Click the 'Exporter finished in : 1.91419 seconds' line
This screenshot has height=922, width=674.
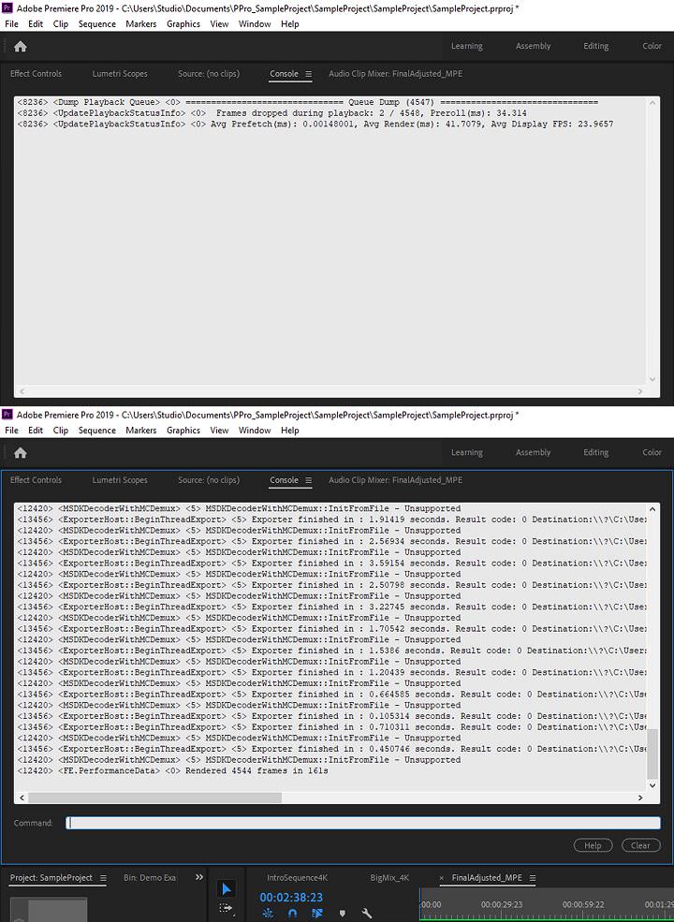[332, 520]
